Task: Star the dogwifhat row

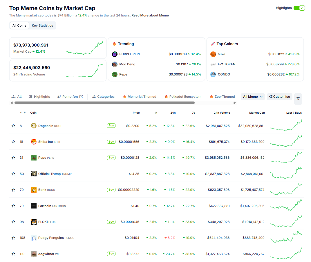Action: [13, 254]
